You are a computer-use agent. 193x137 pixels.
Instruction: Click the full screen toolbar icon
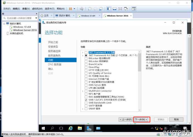(x=120, y=9)
